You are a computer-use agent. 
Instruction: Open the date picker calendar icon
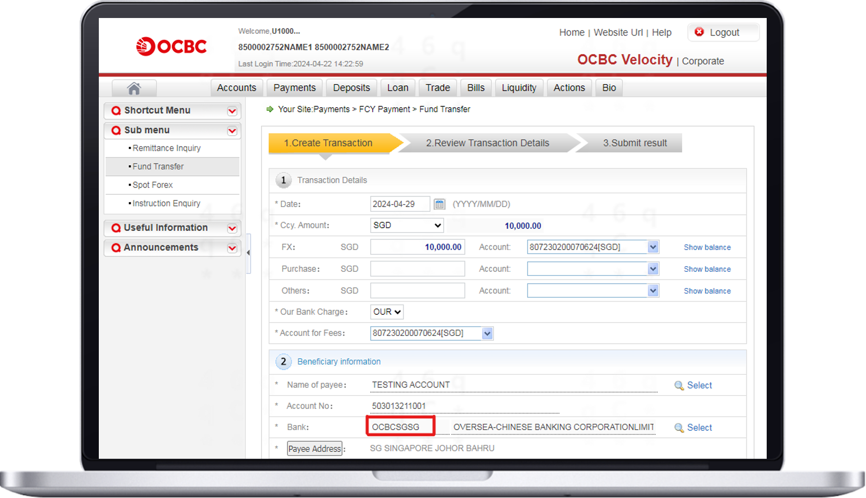coord(440,204)
